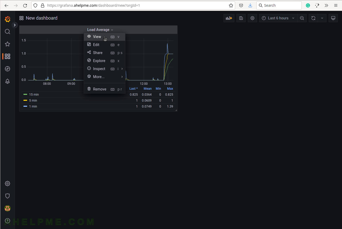This screenshot has width=342, height=229.
Task: Click the blue 1 min color swatch
Action: pos(25,106)
